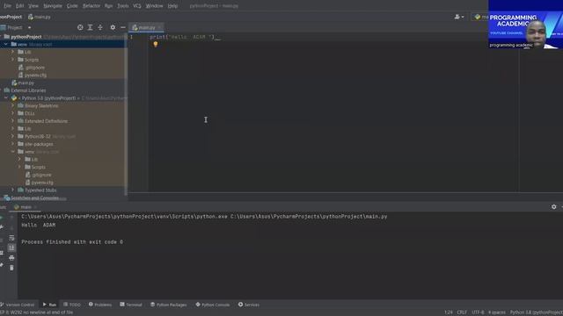Click the Clear All trash icon
Viewport: 563px width, 316px height.
(x=11, y=268)
